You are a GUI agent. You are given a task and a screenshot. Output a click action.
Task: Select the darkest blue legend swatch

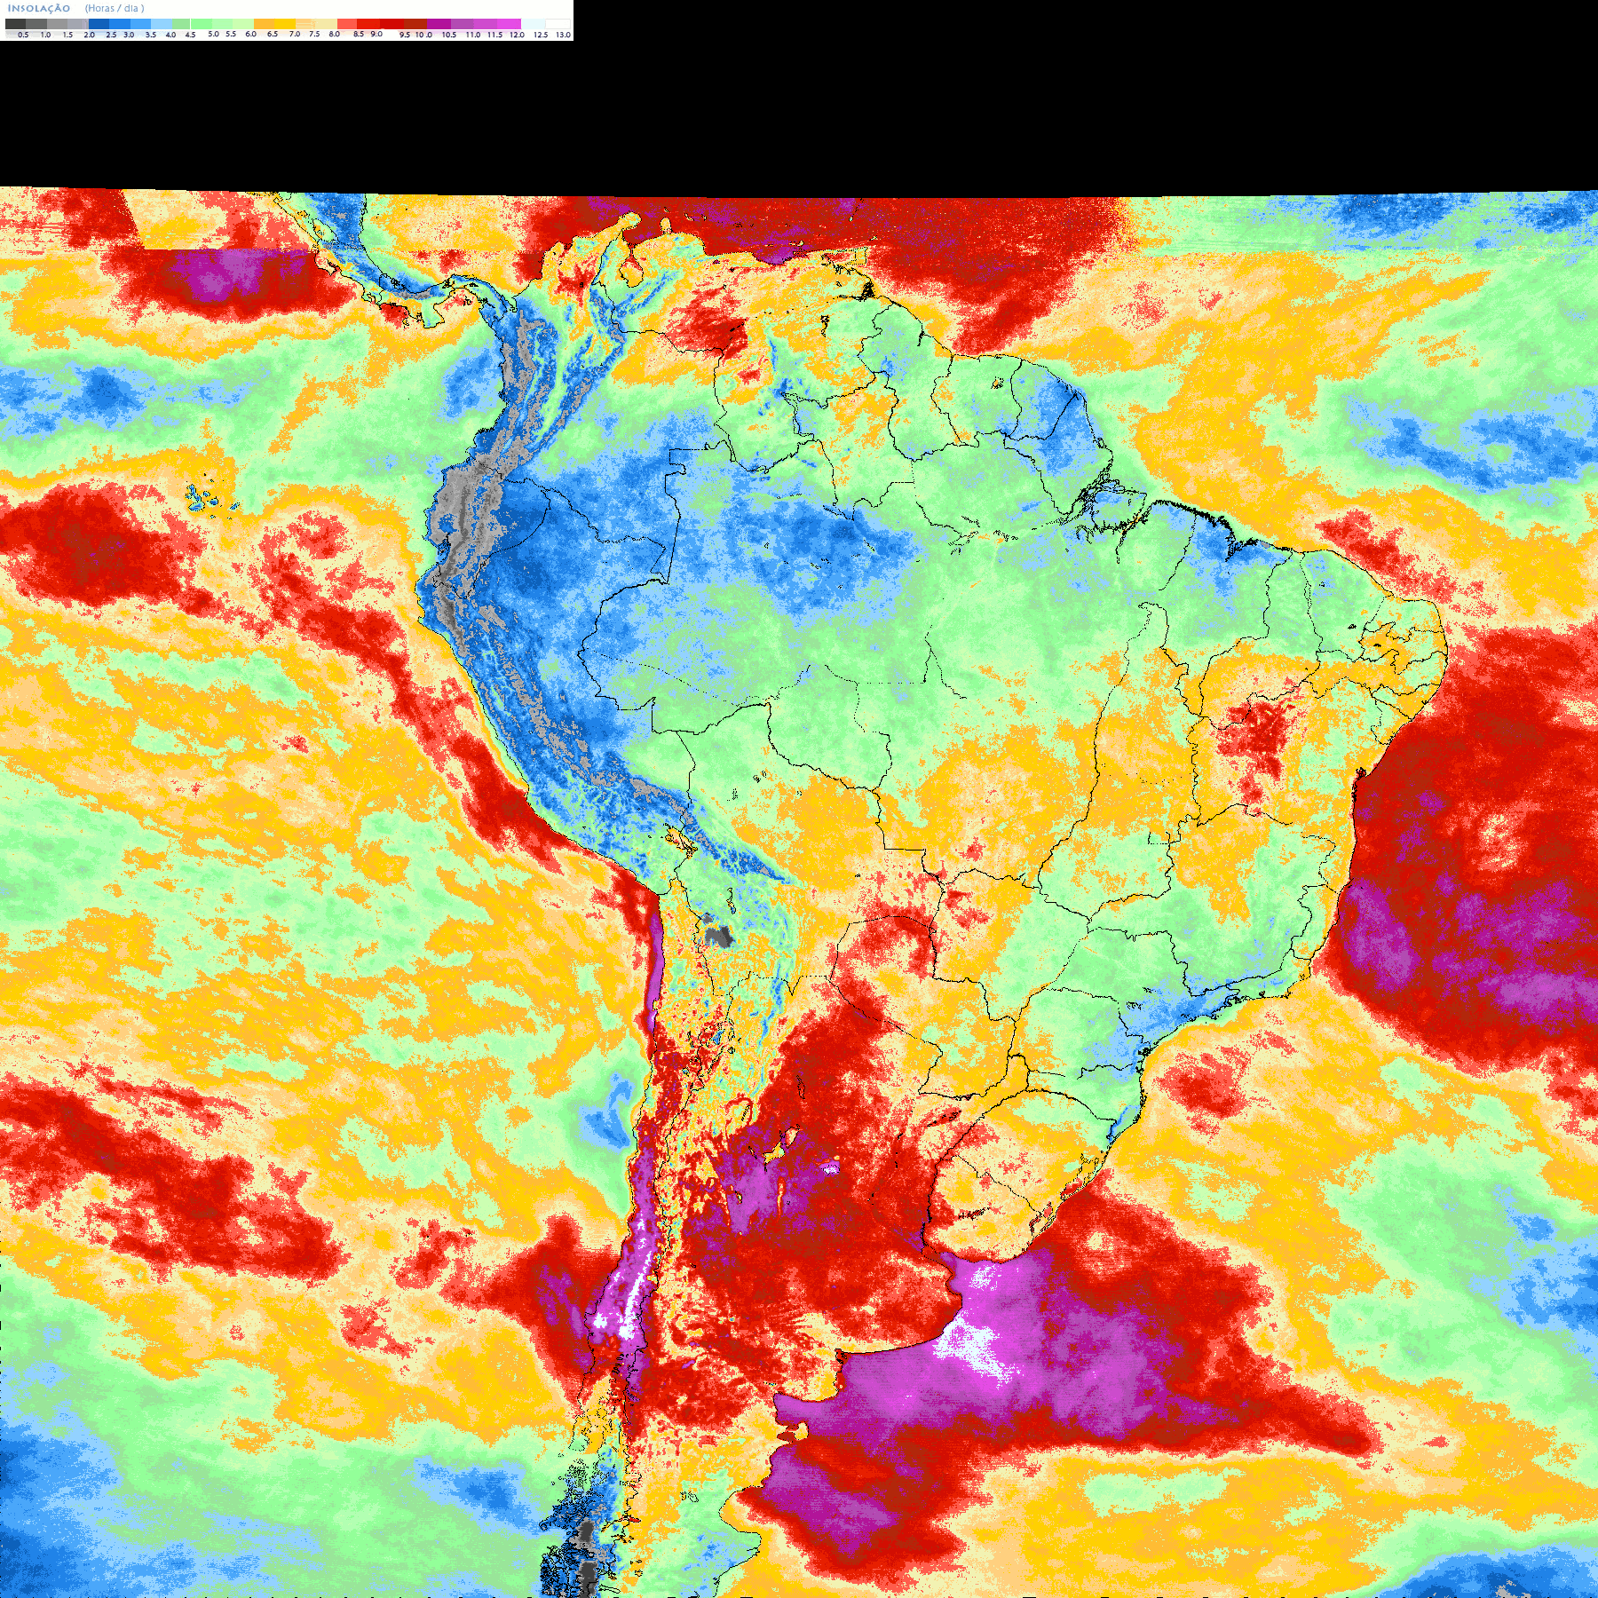click(x=99, y=24)
